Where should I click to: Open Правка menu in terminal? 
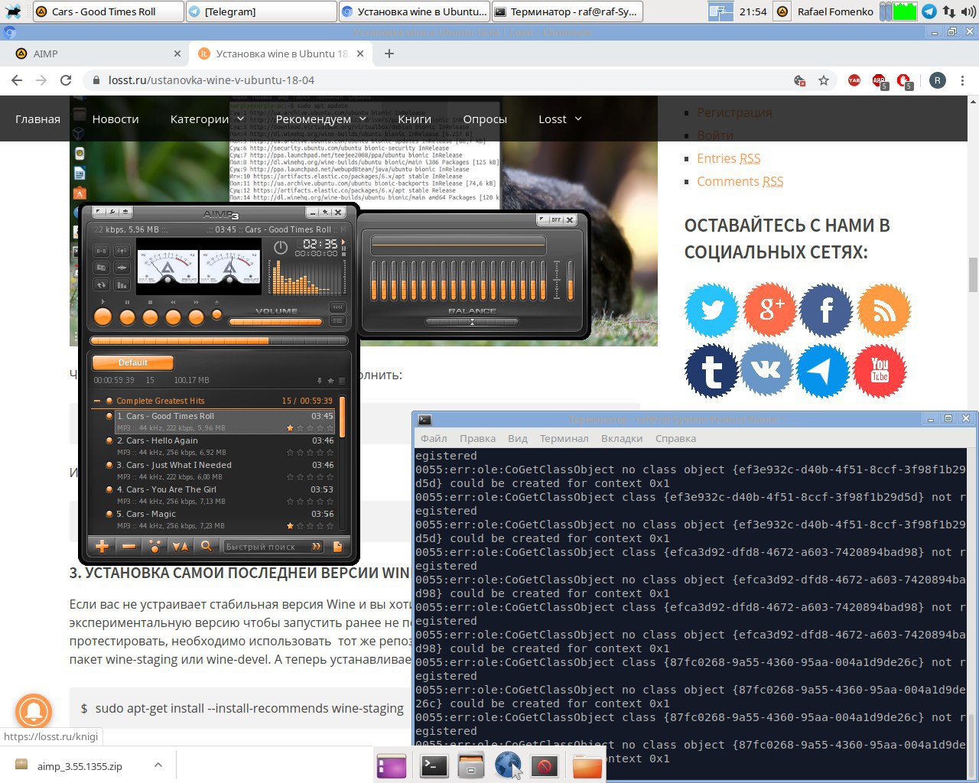pyautogui.click(x=477, y=438)
